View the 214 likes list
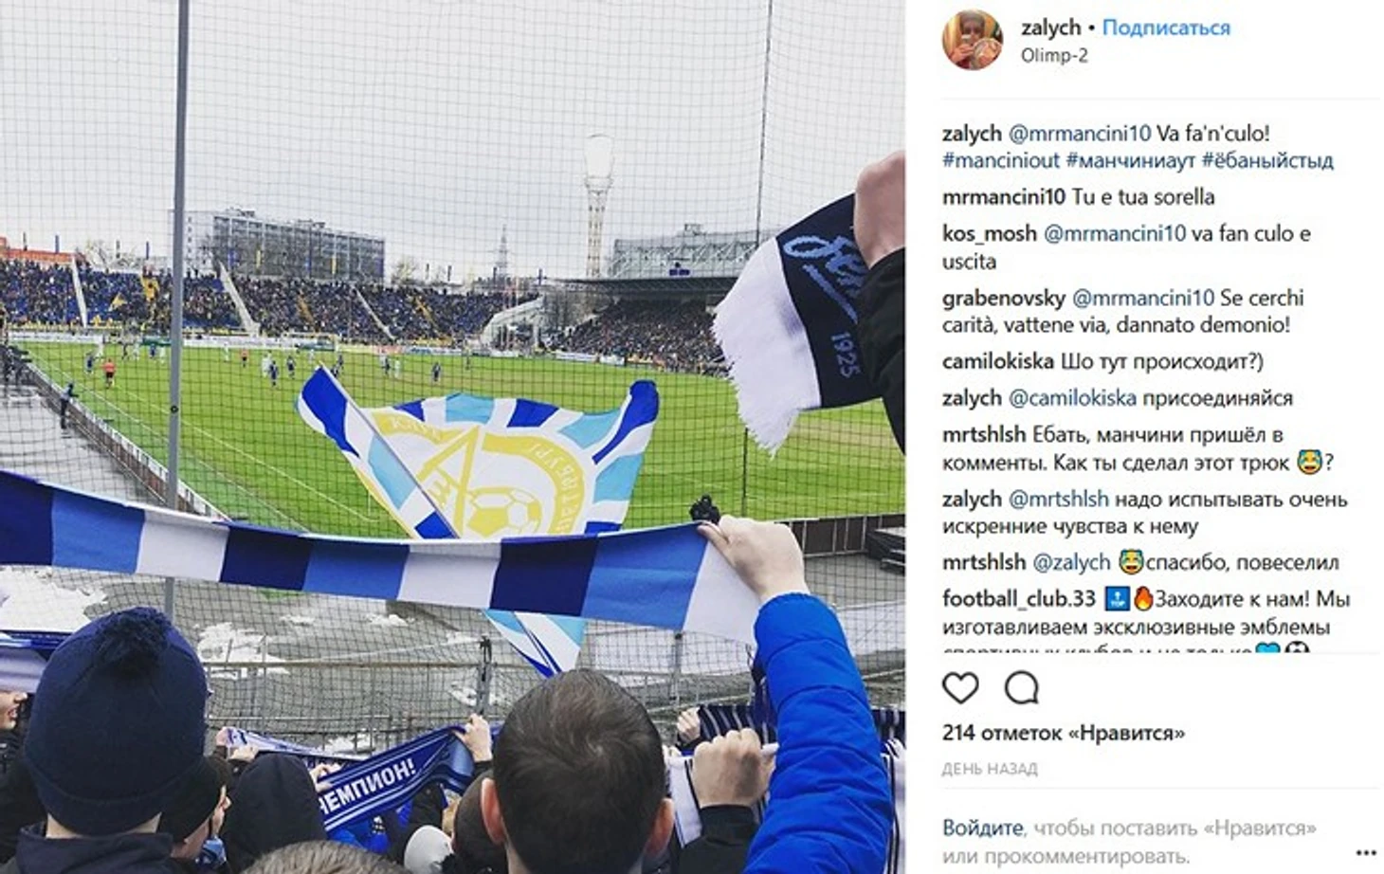This screenshot has width=1384, height=874. pos(1063,733)
